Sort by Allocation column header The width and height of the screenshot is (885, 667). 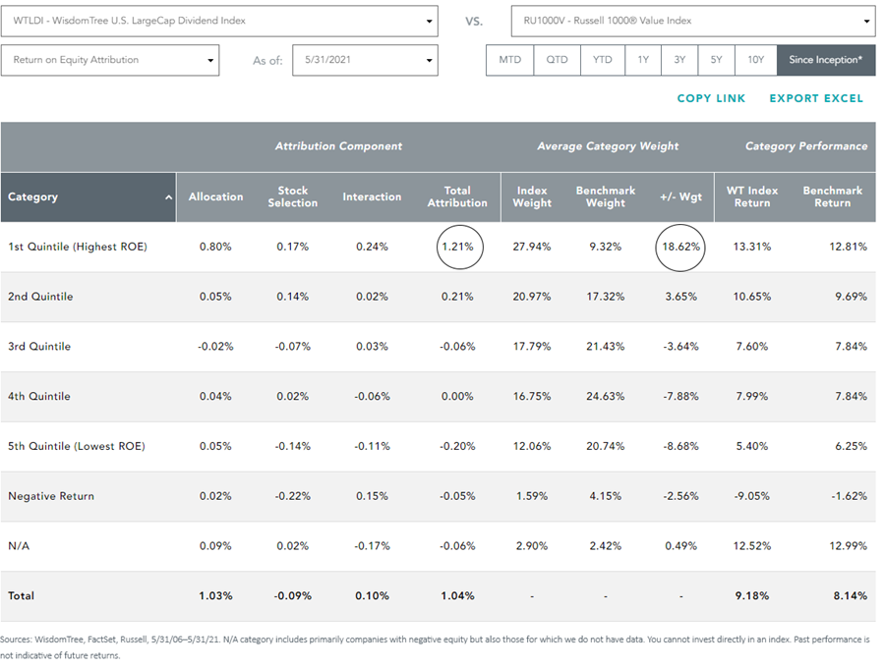coord(215,196)
